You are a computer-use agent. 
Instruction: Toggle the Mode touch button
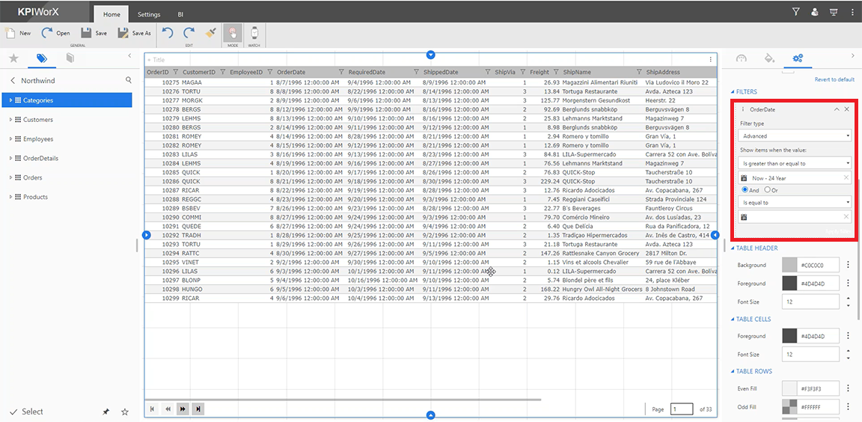pyautogui.click(x=233, y=33)
